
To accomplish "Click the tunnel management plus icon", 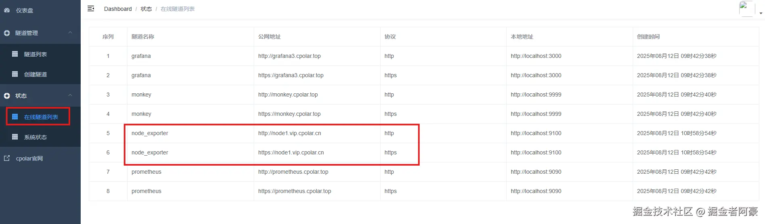I will (7, 33).
